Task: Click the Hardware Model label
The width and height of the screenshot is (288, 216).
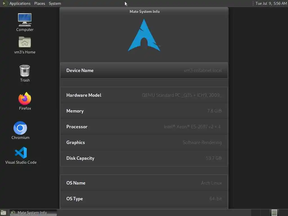Action: coord(84,95)
